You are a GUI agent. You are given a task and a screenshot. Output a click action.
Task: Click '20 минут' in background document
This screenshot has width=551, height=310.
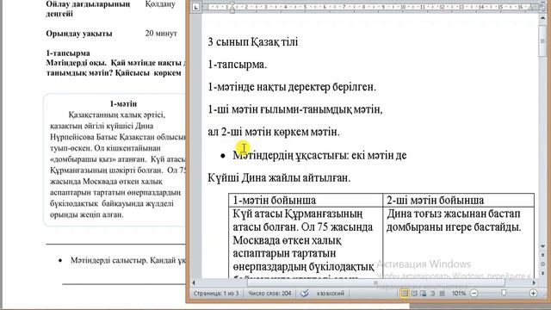(161, 34)
